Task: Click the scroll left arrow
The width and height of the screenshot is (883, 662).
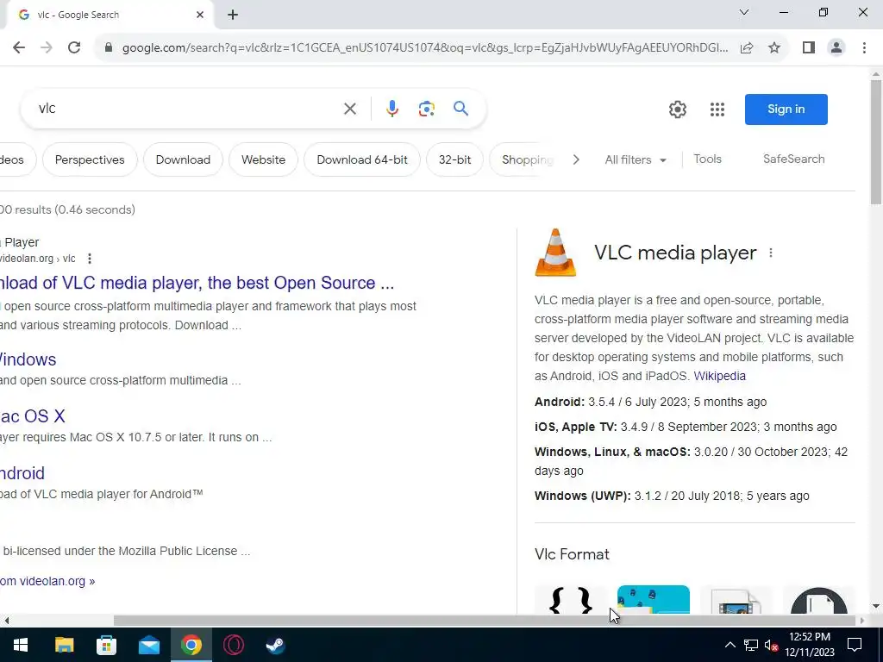Action: [x=6, y=621]
